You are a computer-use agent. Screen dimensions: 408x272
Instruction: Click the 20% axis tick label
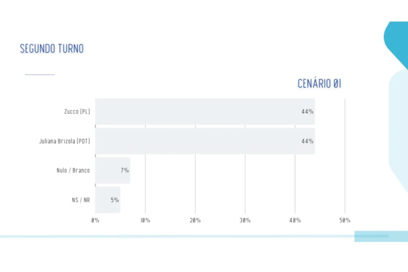tap(195, 220)
